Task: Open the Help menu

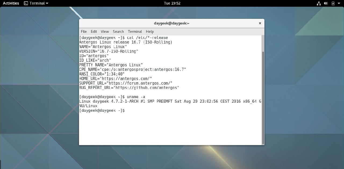Action: pyautogui.click(x=150, y=31)
